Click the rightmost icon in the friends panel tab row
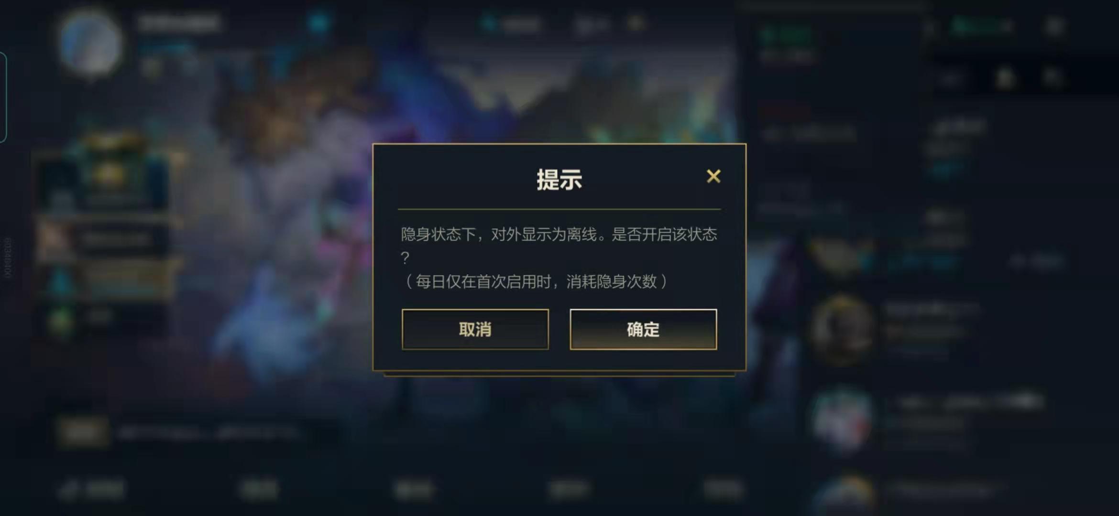Image resolution: width=1119 pixels, height=516 pixels. coord(1052,77)
